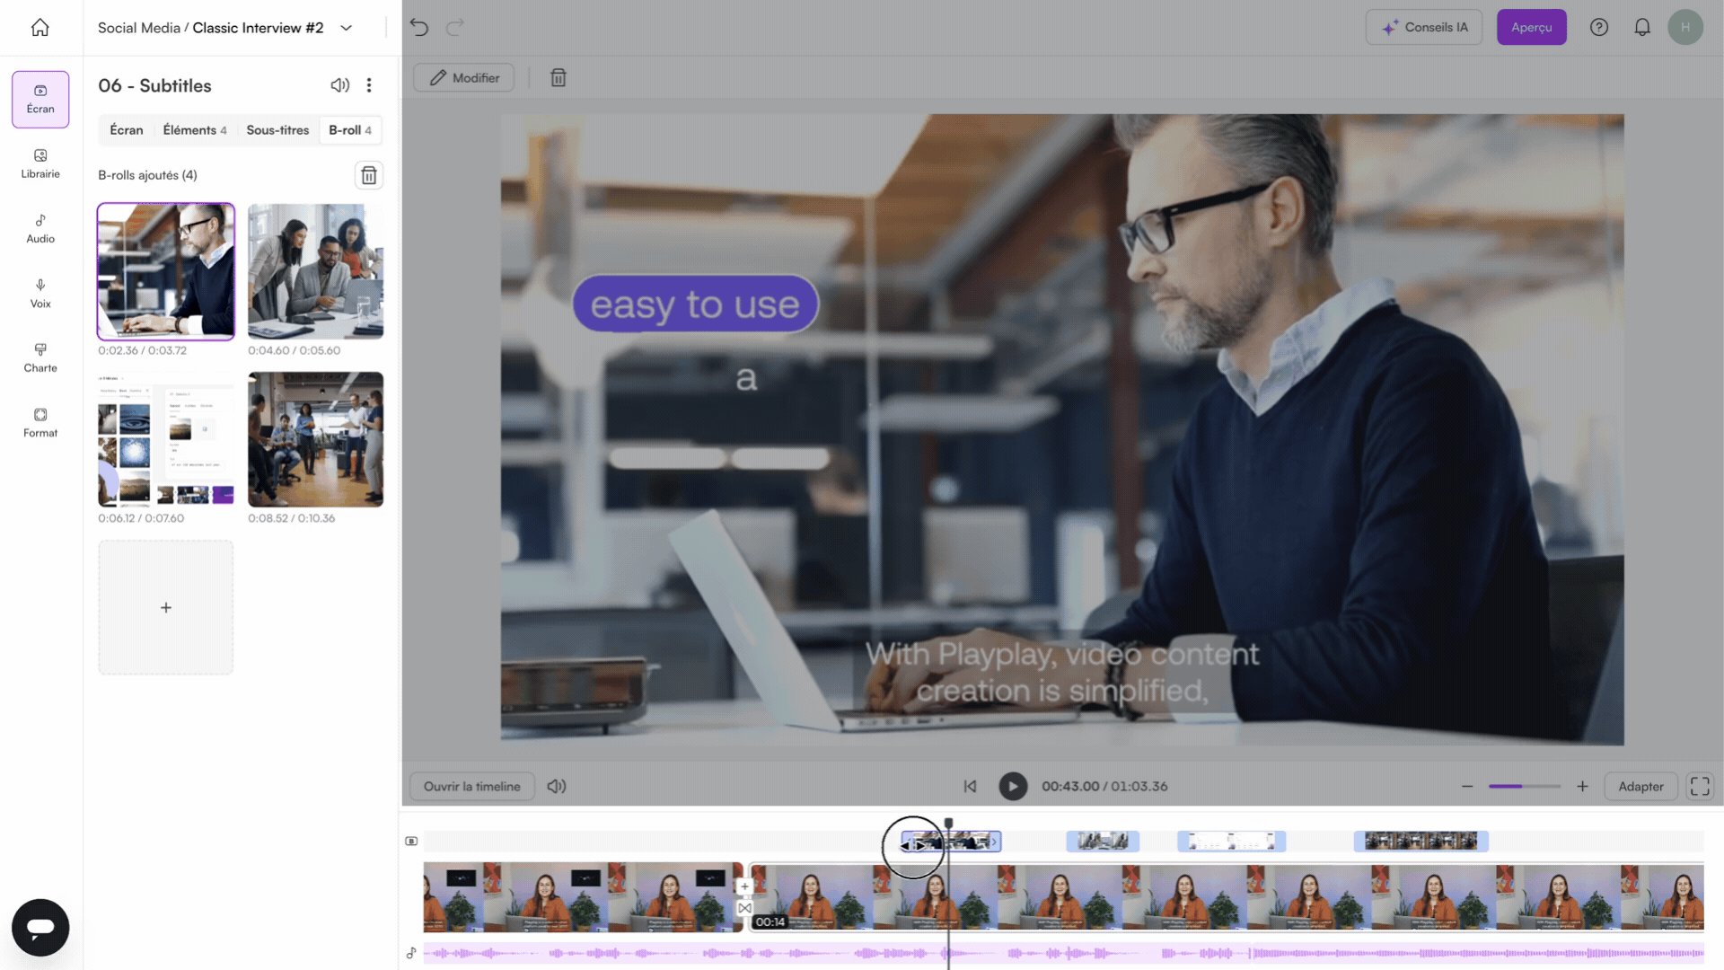This screenshot has height=970, width=1724.
Task: Click the Adapter button
Action: [x=1640, y=786]
